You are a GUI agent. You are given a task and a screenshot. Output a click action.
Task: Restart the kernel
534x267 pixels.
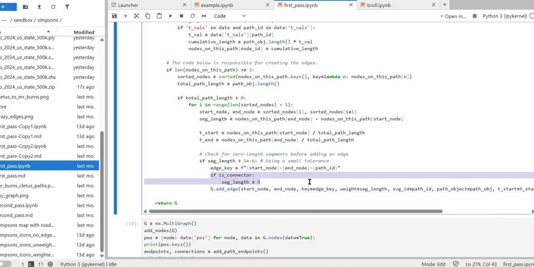[193, 16]
